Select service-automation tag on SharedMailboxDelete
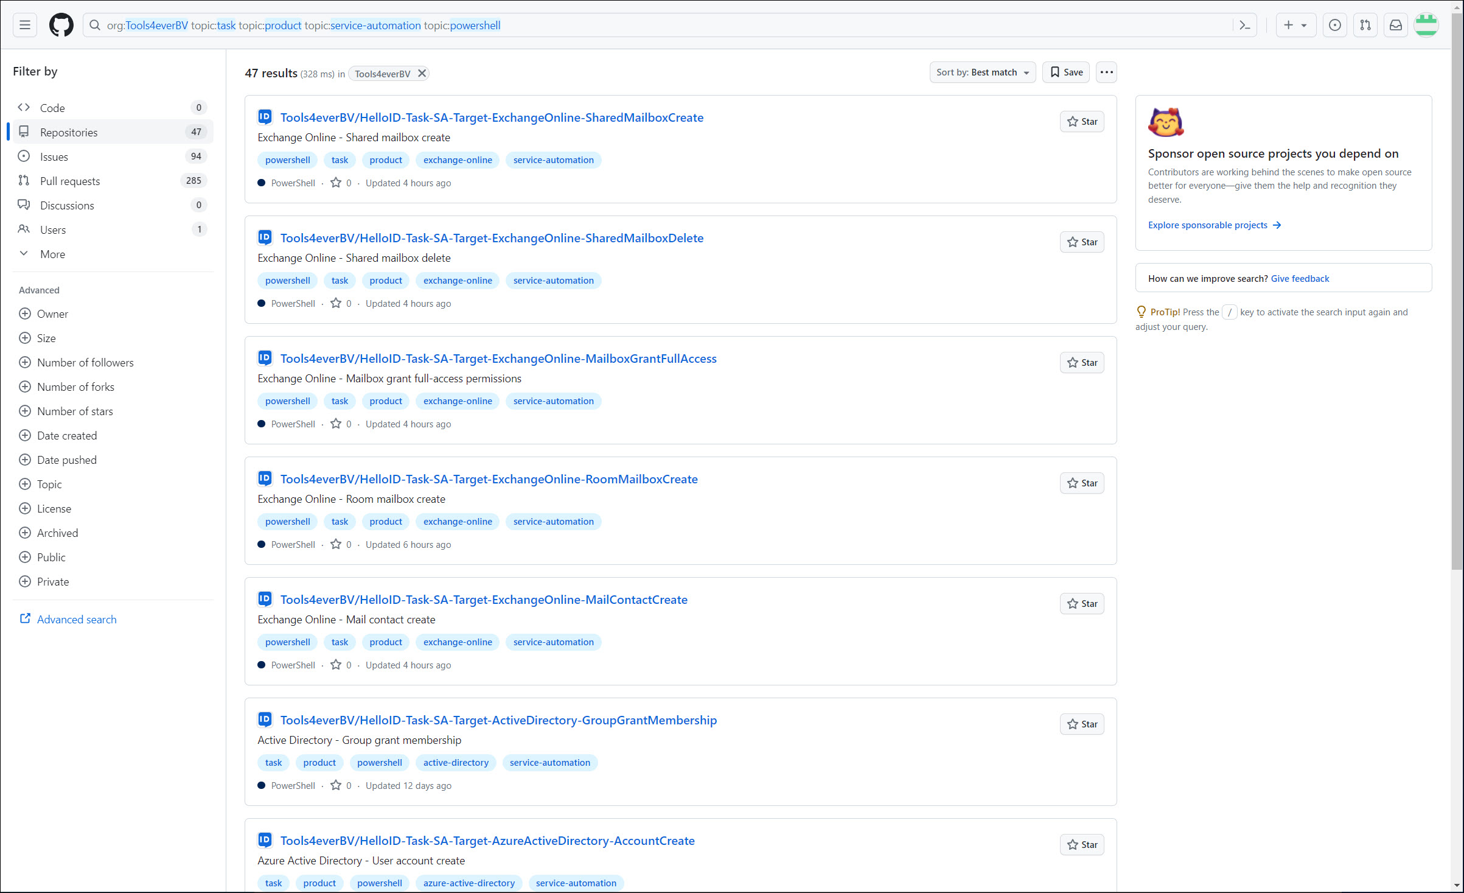The width and height of the screenshot is (1464, 893). [553, 281]
